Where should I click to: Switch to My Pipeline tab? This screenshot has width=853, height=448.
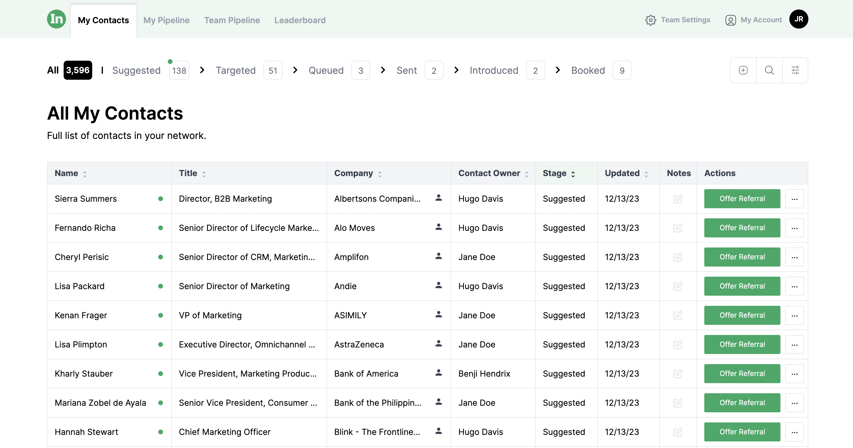coord(166,20)
